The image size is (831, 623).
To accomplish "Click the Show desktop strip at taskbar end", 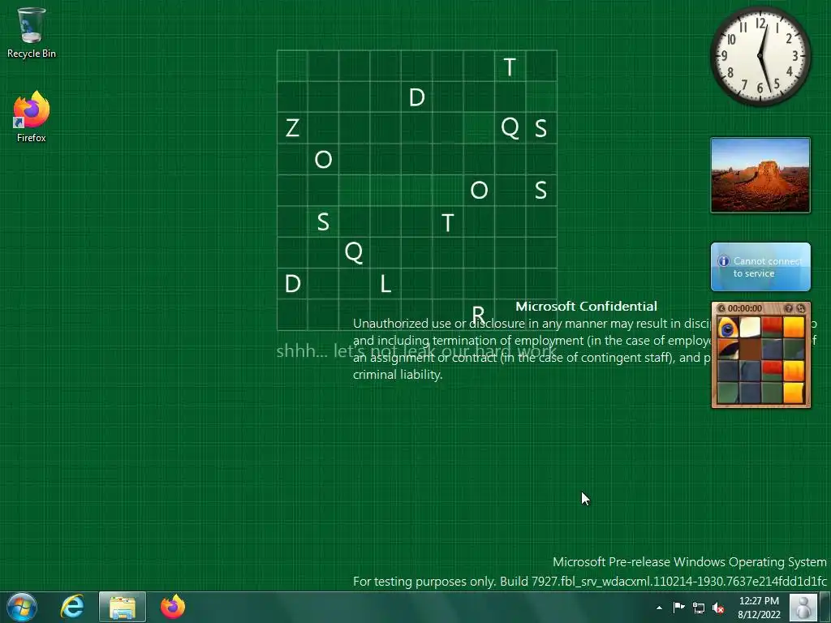I will (825, 607).
